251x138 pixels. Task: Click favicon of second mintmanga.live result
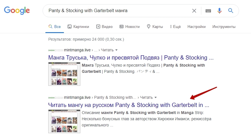[x=55, y=97]
